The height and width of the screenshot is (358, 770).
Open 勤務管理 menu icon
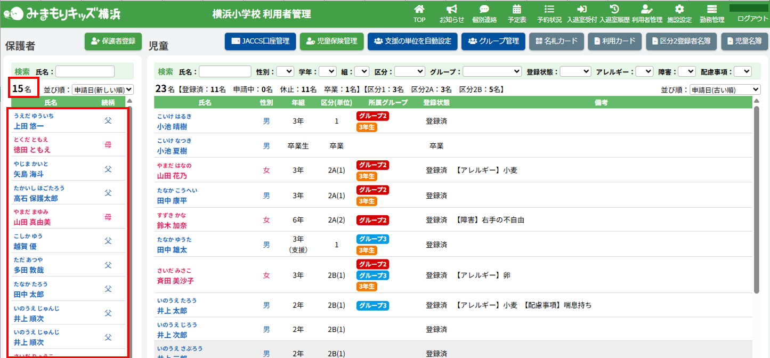[711, 10]
